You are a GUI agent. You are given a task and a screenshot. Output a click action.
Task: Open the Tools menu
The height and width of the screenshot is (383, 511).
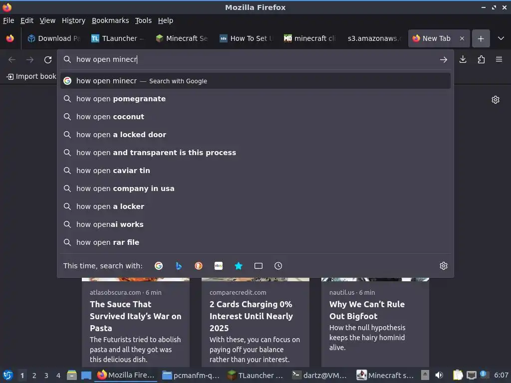[x=143, y=20]
